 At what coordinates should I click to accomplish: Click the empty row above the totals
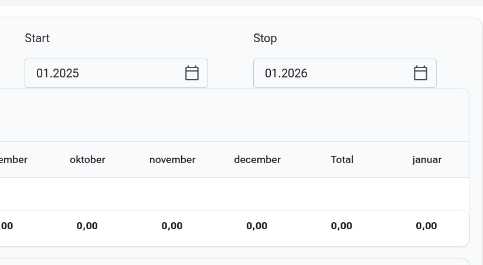point(234,194)
